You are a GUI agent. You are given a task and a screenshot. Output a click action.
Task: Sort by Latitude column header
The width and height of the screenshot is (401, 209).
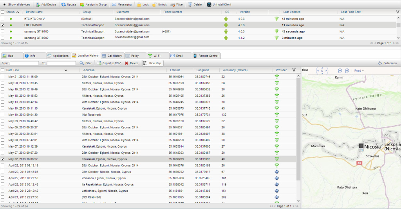coord(175,70)
